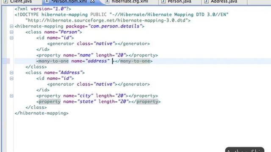Switch to the Person.java tab

[180, 1]
